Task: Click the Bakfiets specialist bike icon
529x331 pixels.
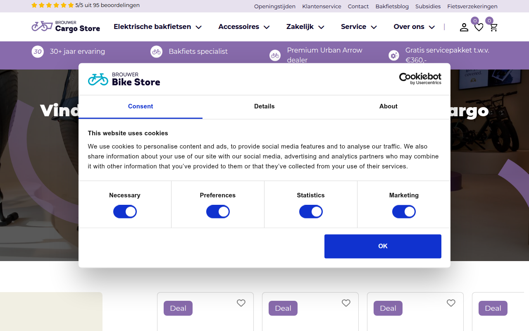Action: (x=156, y=52)
